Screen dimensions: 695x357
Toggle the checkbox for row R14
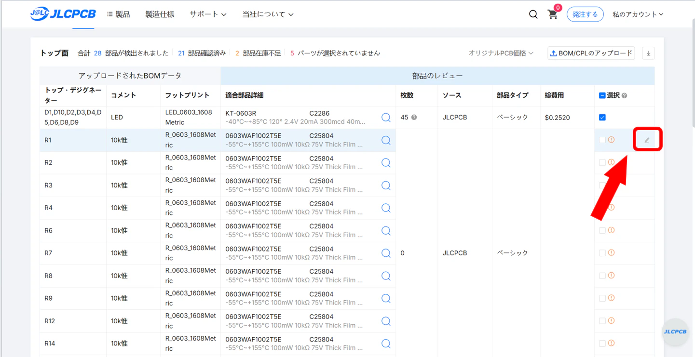point(602,344)
